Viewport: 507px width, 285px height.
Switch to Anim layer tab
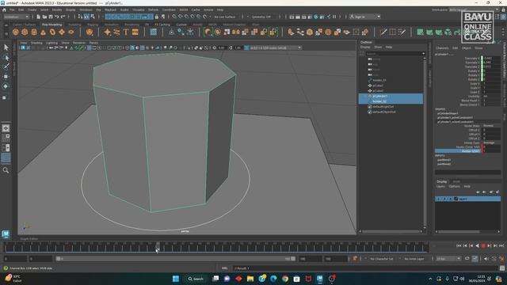456,181
